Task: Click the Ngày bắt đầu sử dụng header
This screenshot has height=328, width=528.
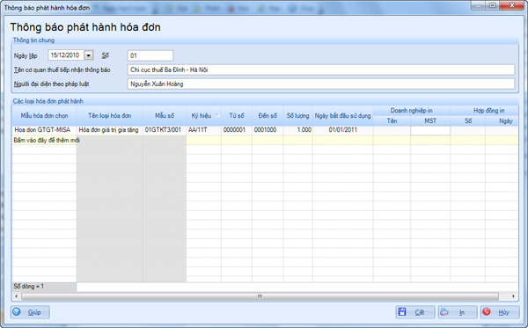Action: point(343,116)
